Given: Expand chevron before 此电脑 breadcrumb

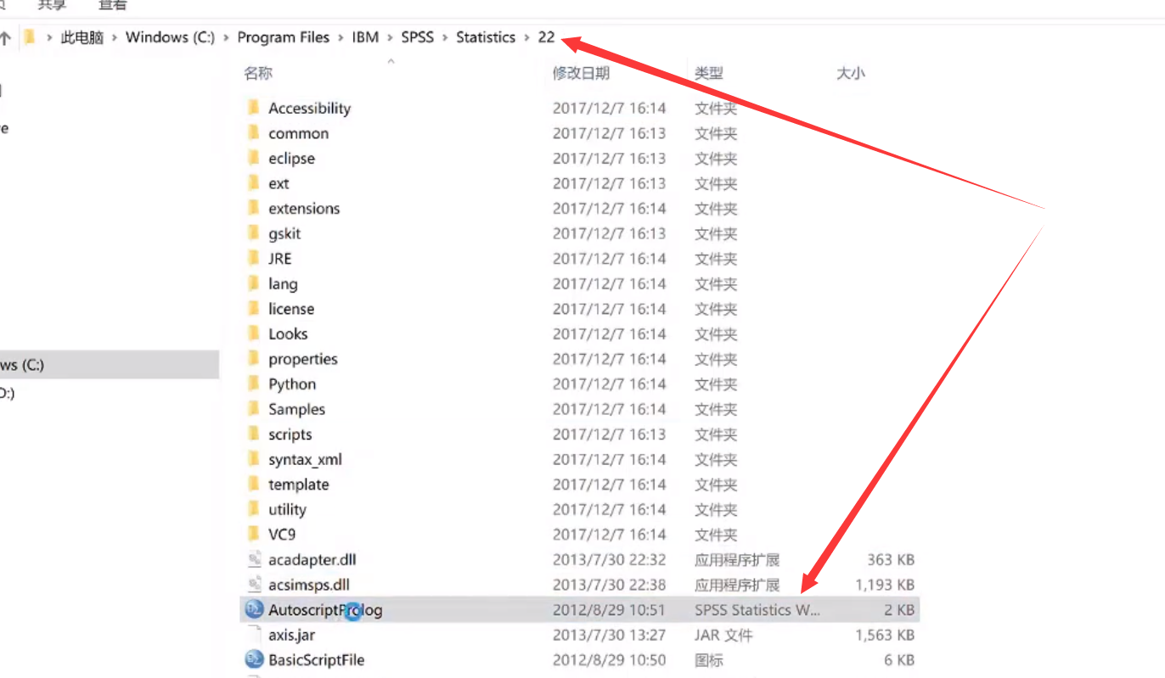Looking at the screenshot, I should [49, 37].
